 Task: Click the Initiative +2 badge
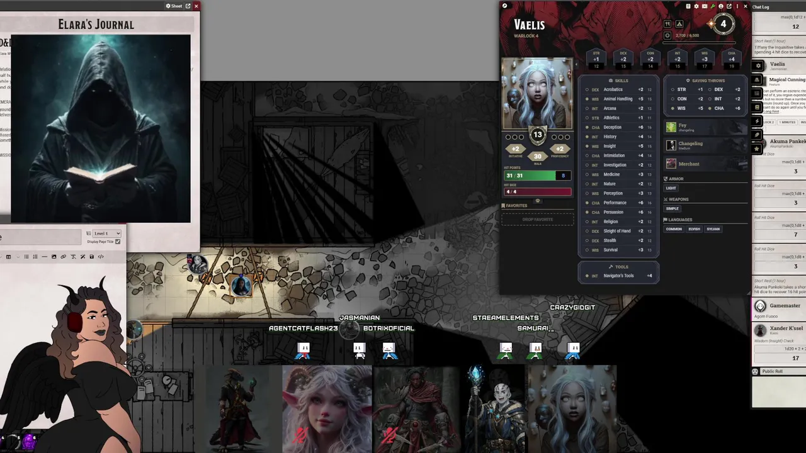pos(516,149)
